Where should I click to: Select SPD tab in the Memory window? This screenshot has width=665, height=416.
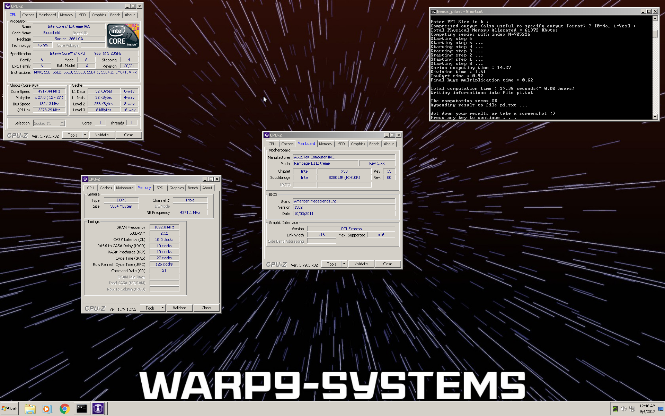click(x=160, y=188)
